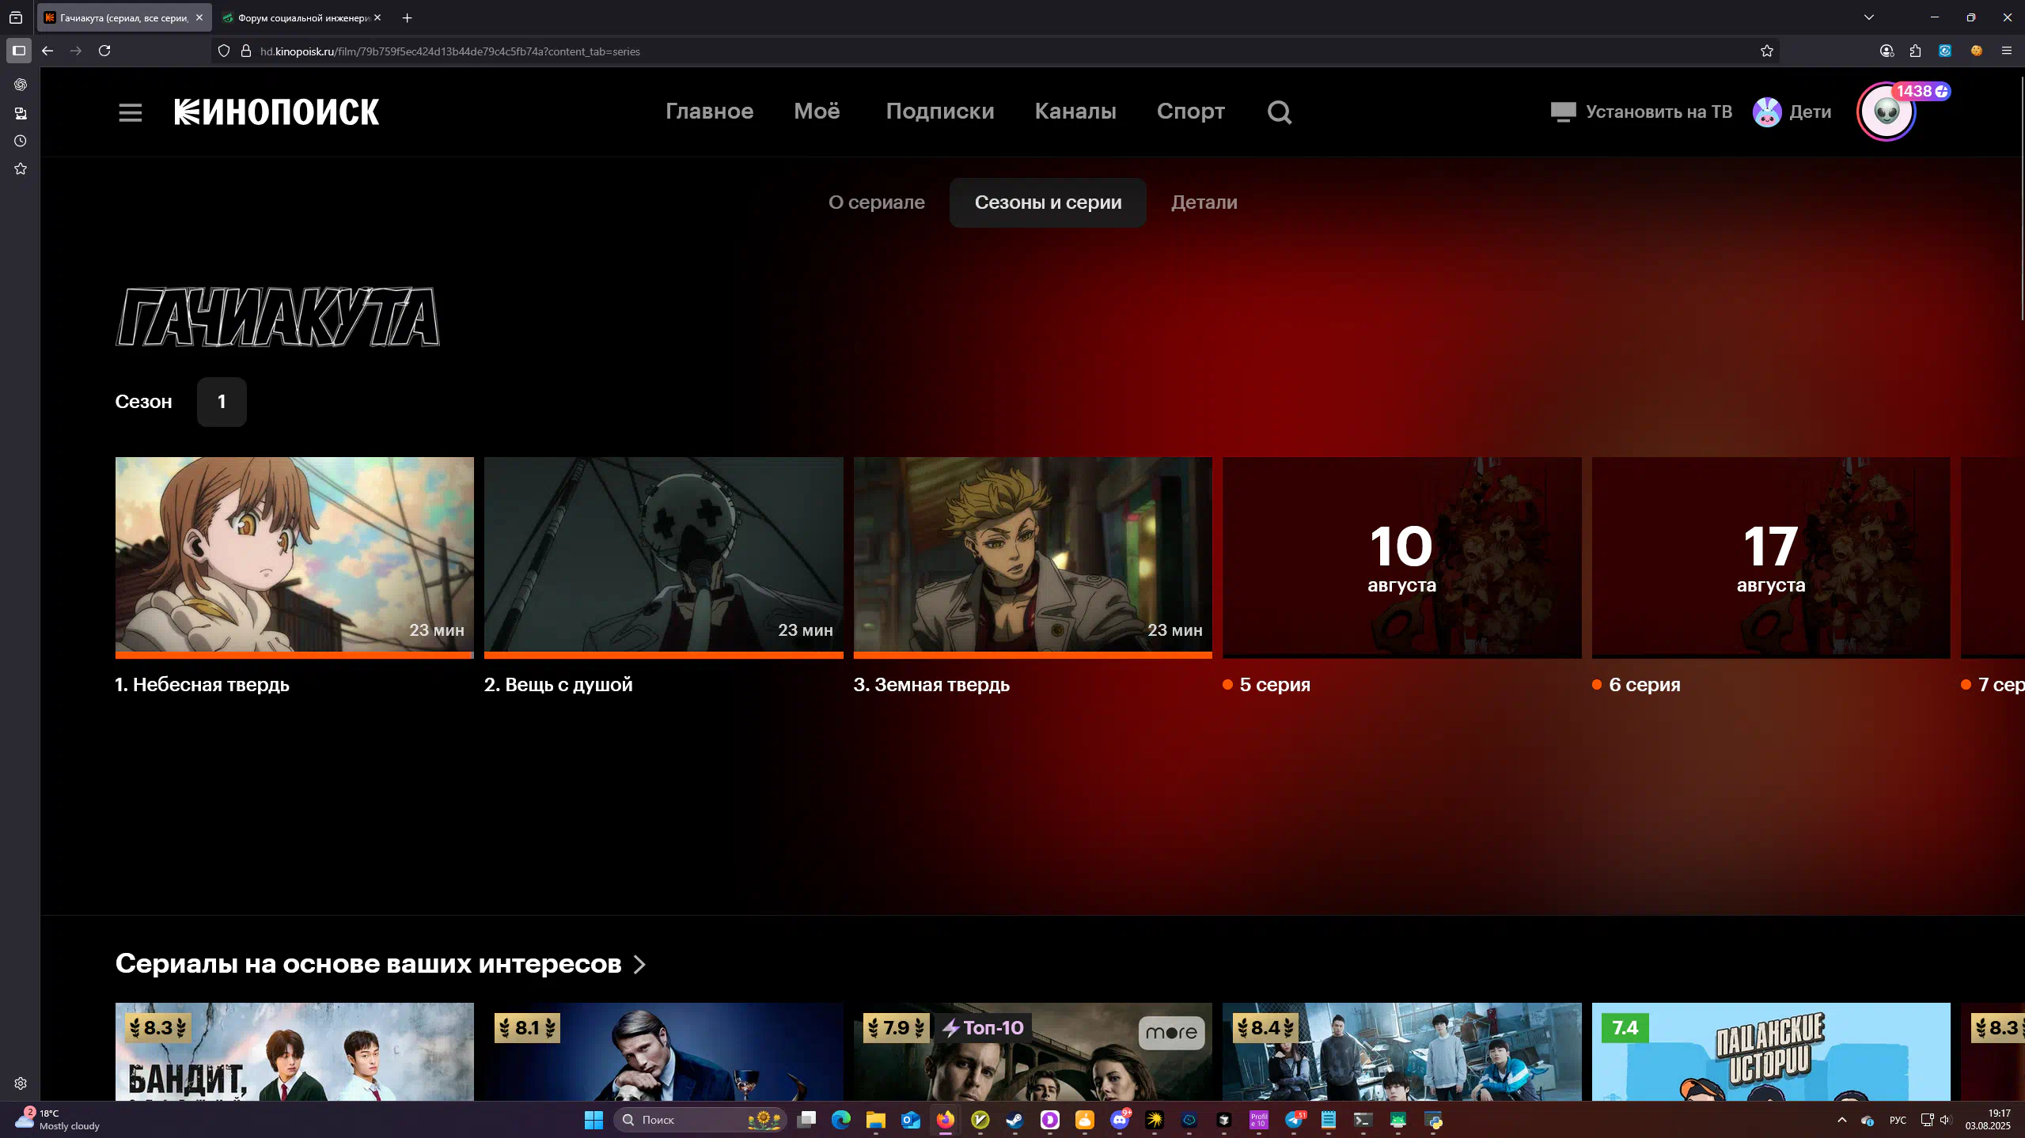The height and width of the screenshot is (1138, 2025).
Task: Open the Бандит series poster rated 8.3
Action: pyautogui.click(x=294, y=1052)
